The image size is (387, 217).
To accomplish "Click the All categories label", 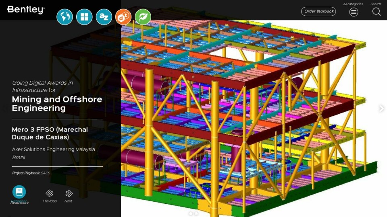I will 353,4.
